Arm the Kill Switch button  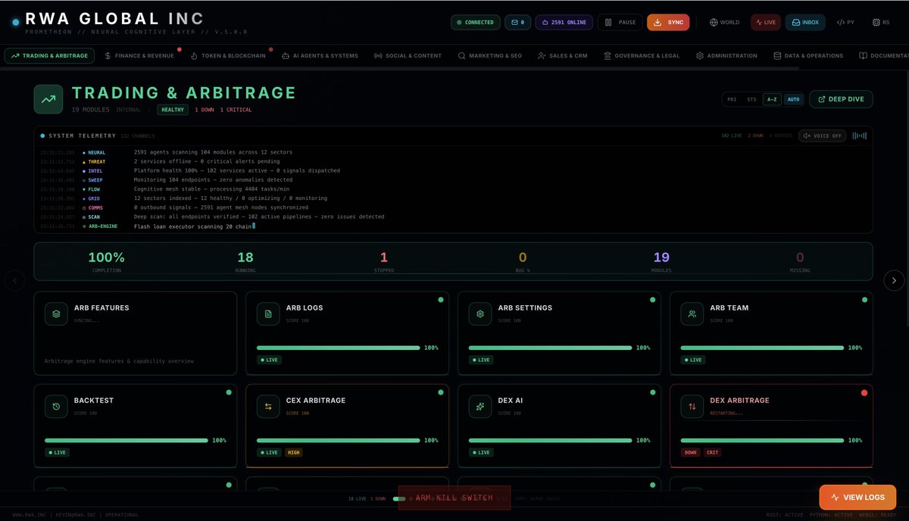[454, 498]
